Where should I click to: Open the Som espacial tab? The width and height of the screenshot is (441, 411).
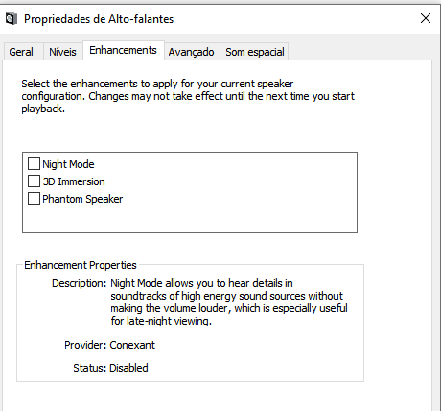pos(255,52)
